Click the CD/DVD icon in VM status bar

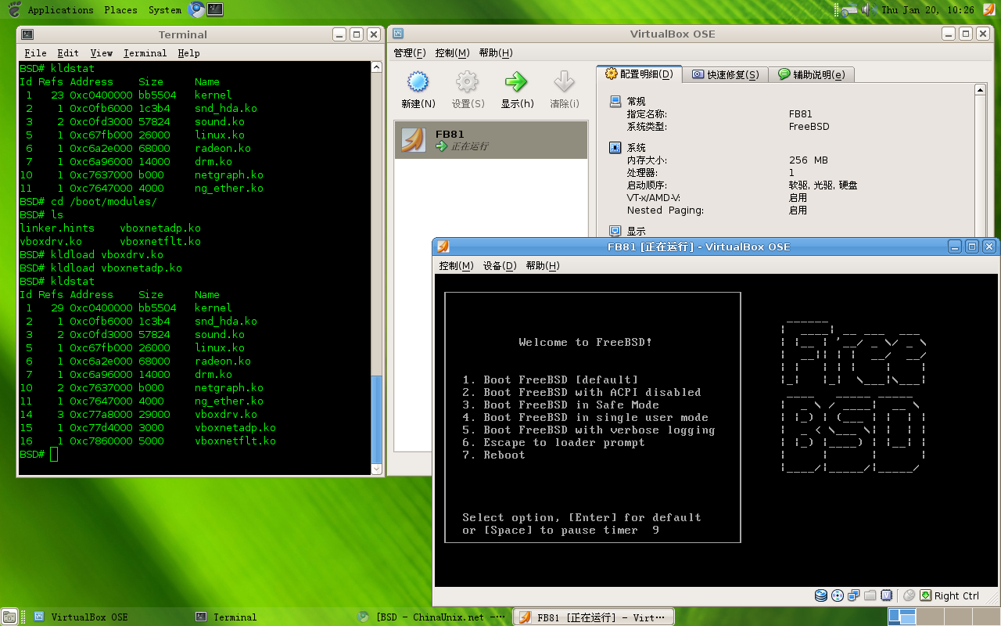point(838,595)
